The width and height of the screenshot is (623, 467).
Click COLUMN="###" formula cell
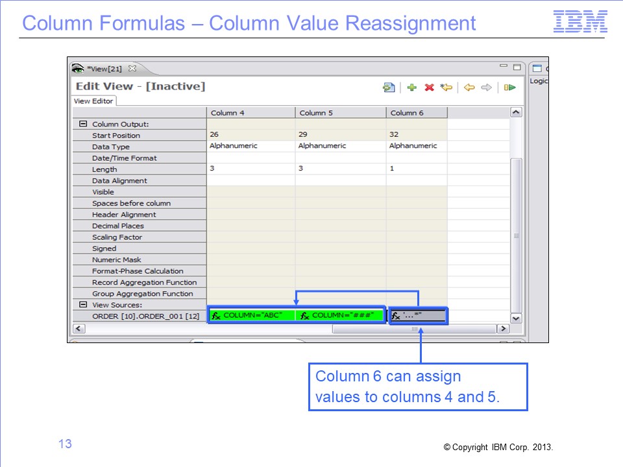tap(341, 315)
